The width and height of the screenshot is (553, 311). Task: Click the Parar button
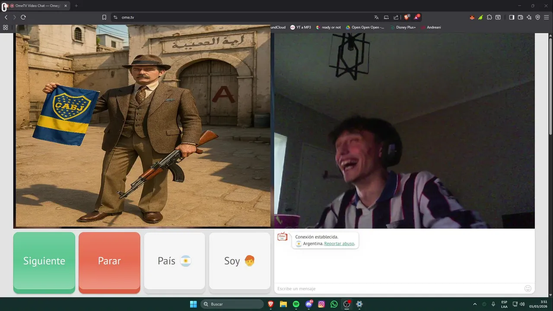click(x=109, y=263)
